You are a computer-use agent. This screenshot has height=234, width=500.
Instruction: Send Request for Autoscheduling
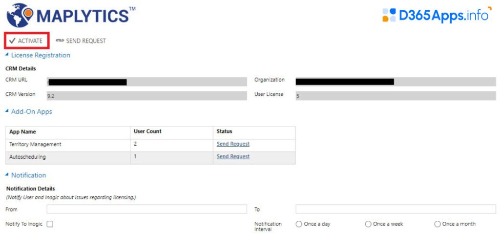click(x=233, y=156)
